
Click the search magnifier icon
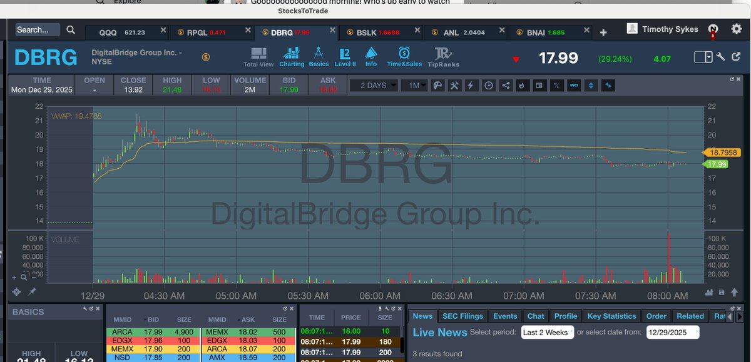[71, 29]
